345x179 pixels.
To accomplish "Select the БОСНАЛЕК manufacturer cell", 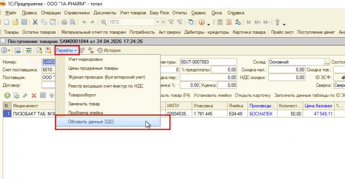I will click(262, 114).
